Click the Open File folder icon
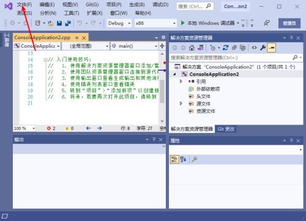Viewport: 306px width, 221px height. click(51, 23)
